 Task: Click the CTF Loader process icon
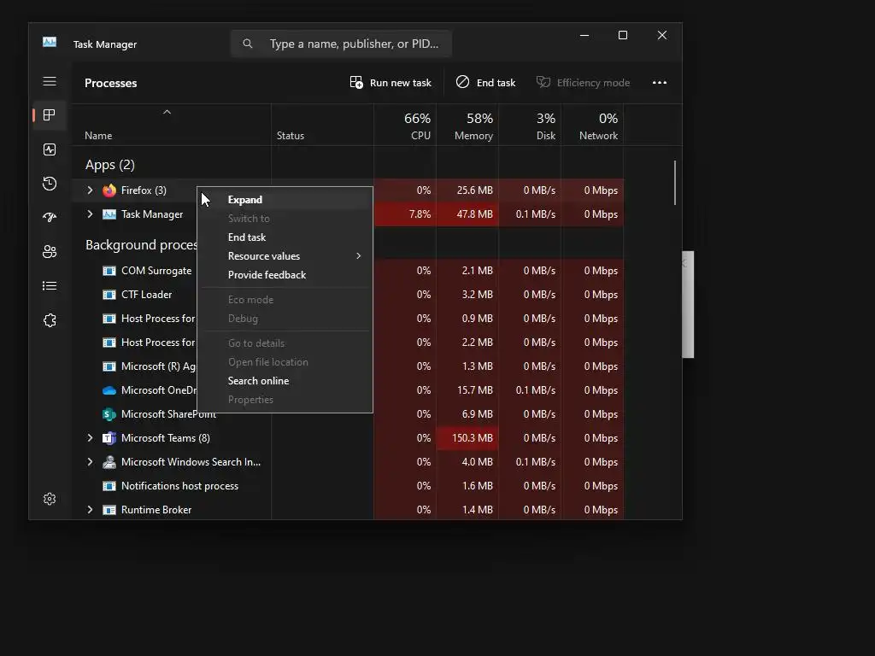(109, 295)
